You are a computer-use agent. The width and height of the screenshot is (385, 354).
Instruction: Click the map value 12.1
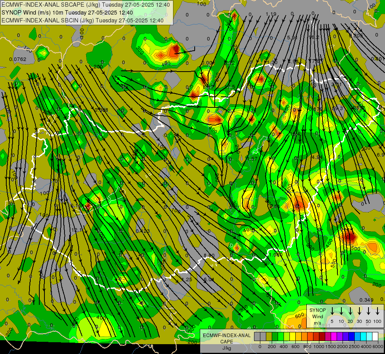pos(77,230)
